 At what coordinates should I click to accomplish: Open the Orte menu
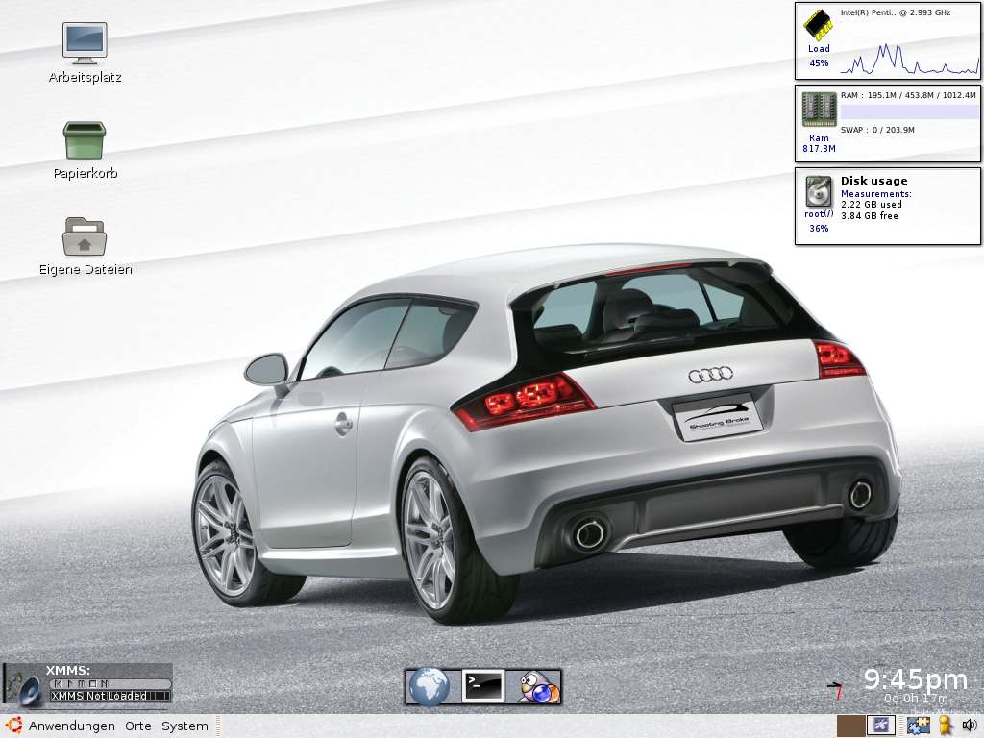click(138, 726)
